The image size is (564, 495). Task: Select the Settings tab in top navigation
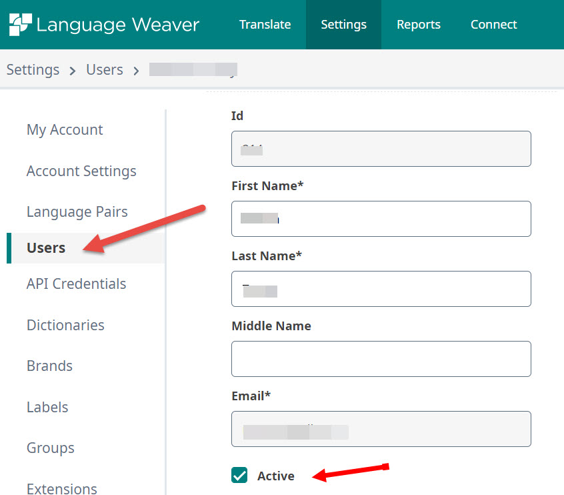pos(343,24)
